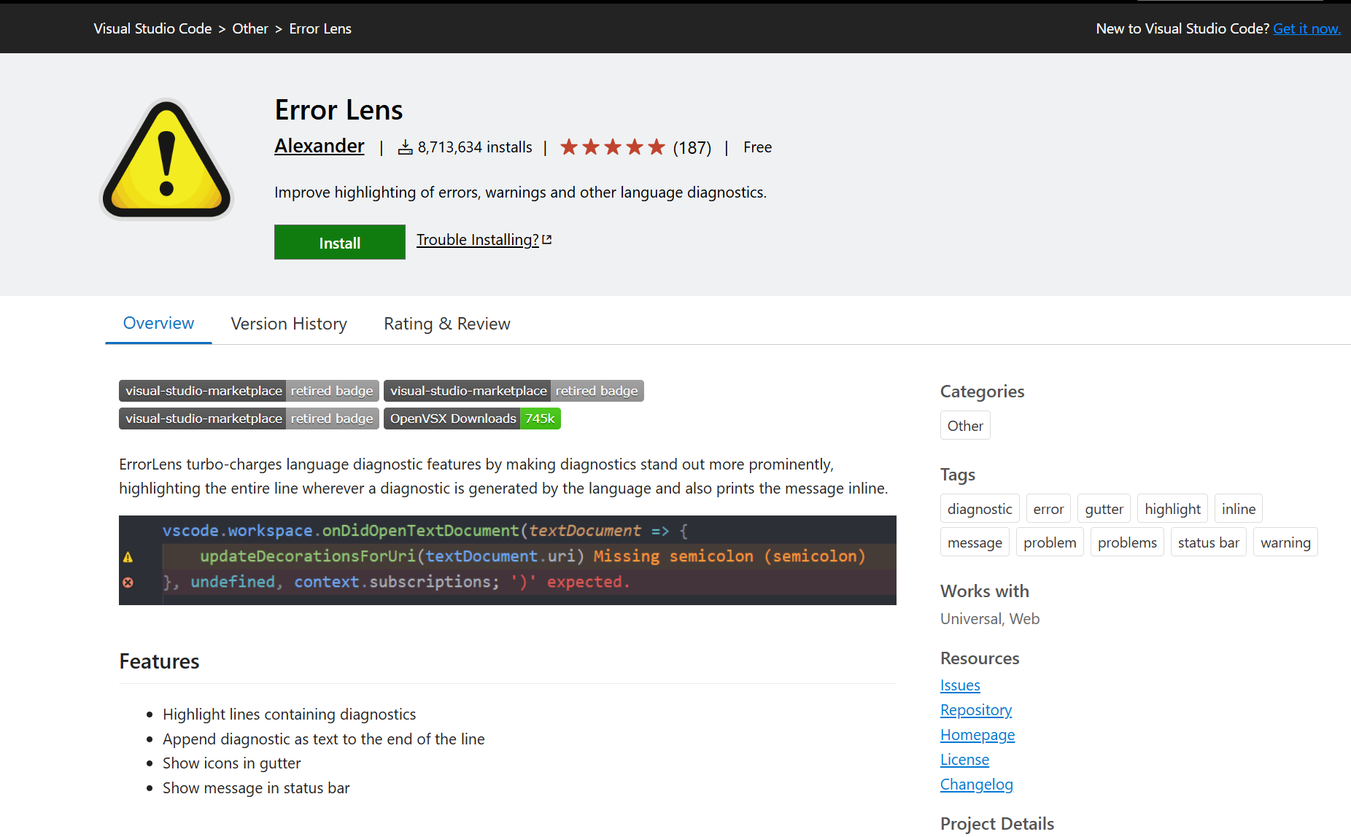This screenshot has width=1351, height=837.
Task: Click the Get it now link
Action: tap(1307, 28)
